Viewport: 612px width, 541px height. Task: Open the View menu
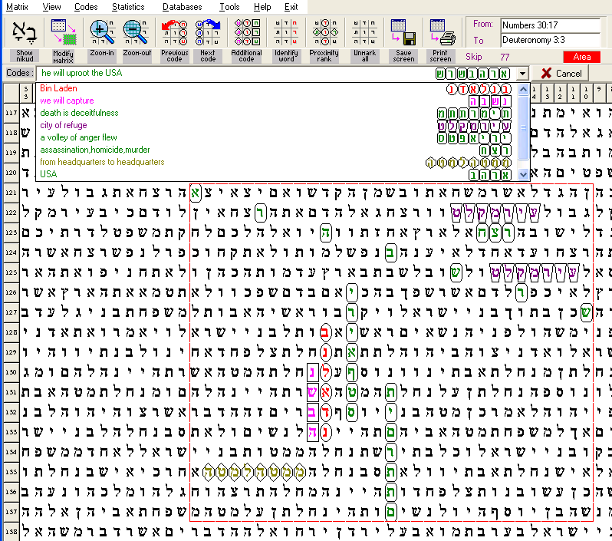click(51, 7)
